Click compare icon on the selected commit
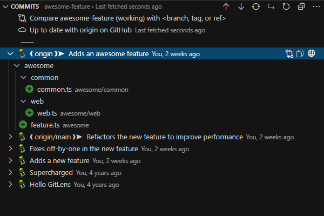324x216 pixels. 289,53
